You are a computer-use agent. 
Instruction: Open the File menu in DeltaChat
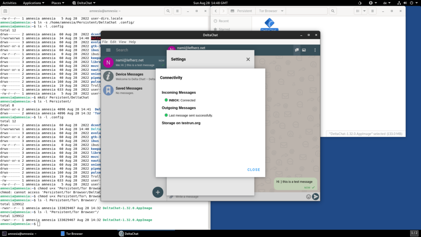click(x=105, y=42)
